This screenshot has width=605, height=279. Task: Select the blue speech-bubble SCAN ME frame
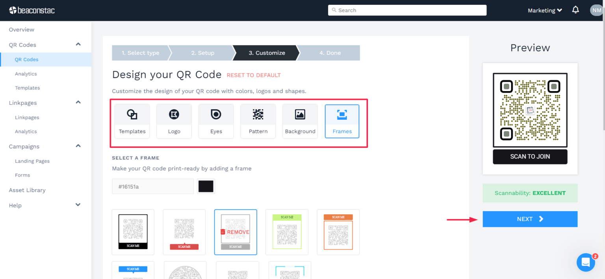coord(133,270)
